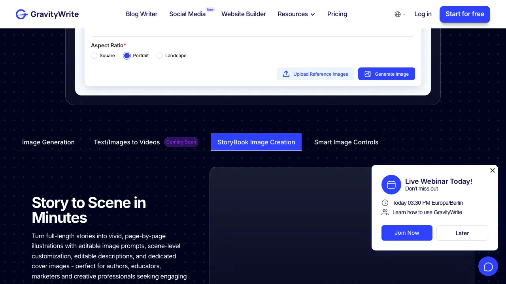The width and height of the screenshot is (506, 284).
Task: Select the Portrait aspect ratio option
Action: 127,56
